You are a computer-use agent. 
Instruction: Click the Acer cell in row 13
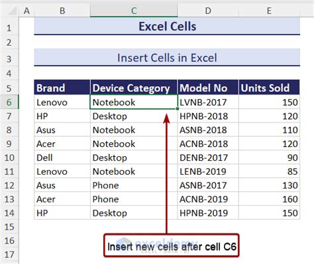(x=62, y=199)
